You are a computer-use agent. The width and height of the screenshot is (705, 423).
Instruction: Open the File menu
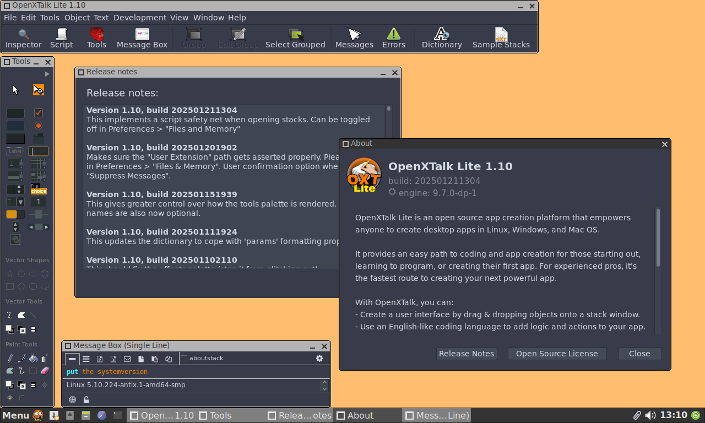click(x=10, y=18)
